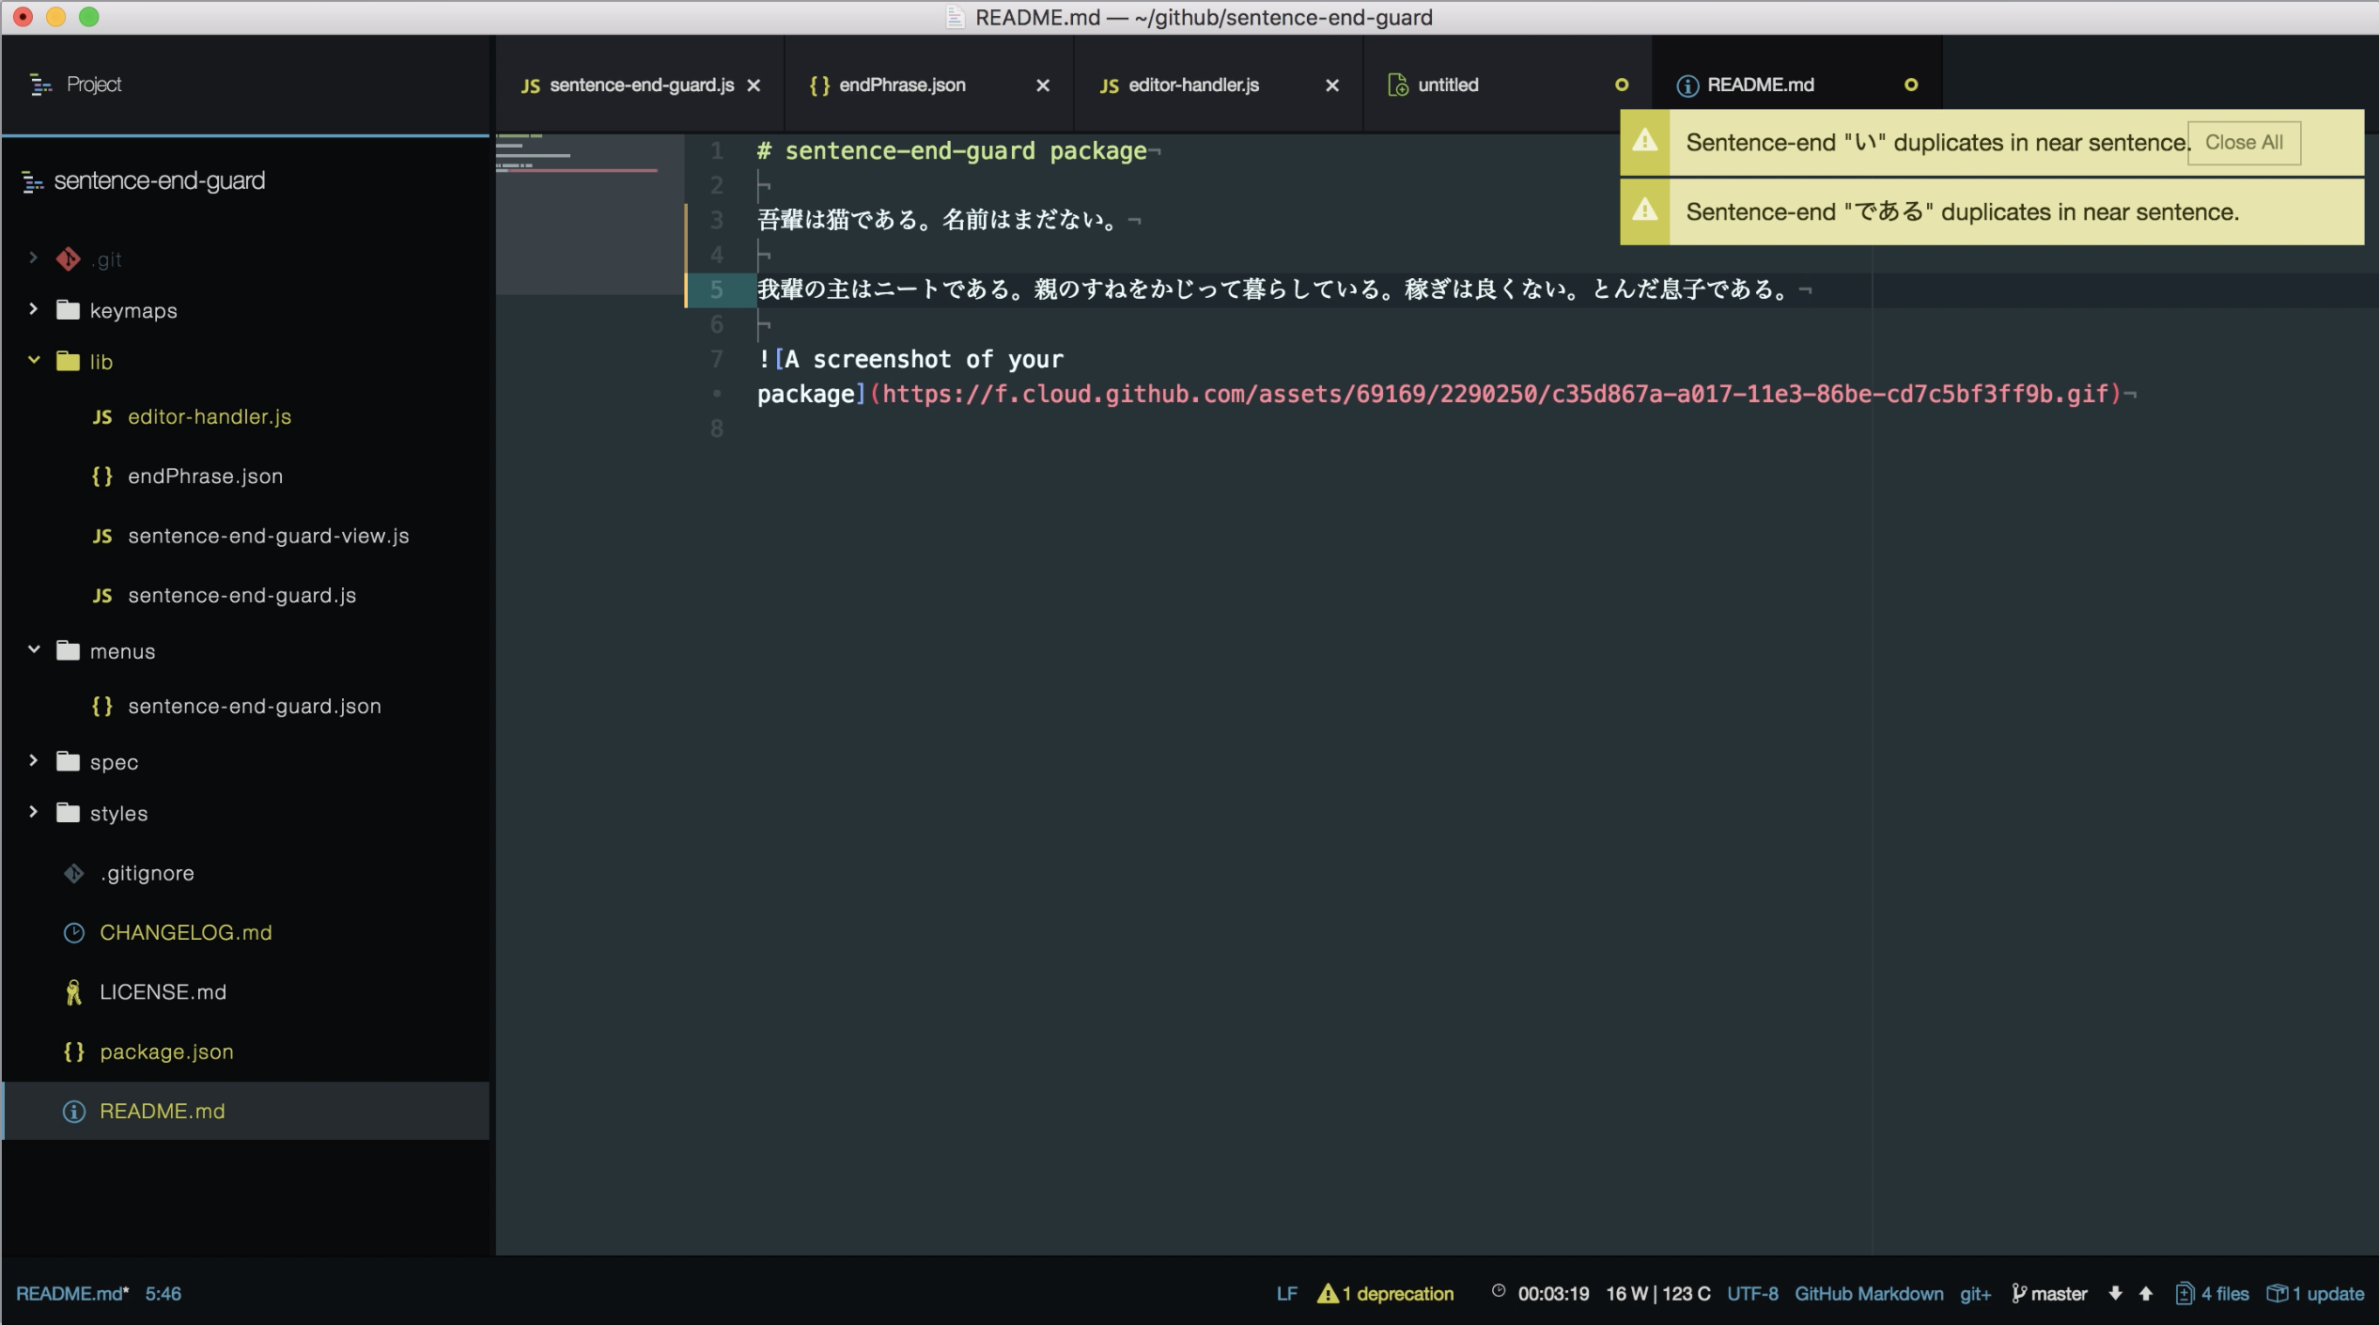Screen dimensions: 2379x1325
Task: Click the braces icon beside sentence-end-guard.json
Action: pyautogui.click(x=102, y=706)
